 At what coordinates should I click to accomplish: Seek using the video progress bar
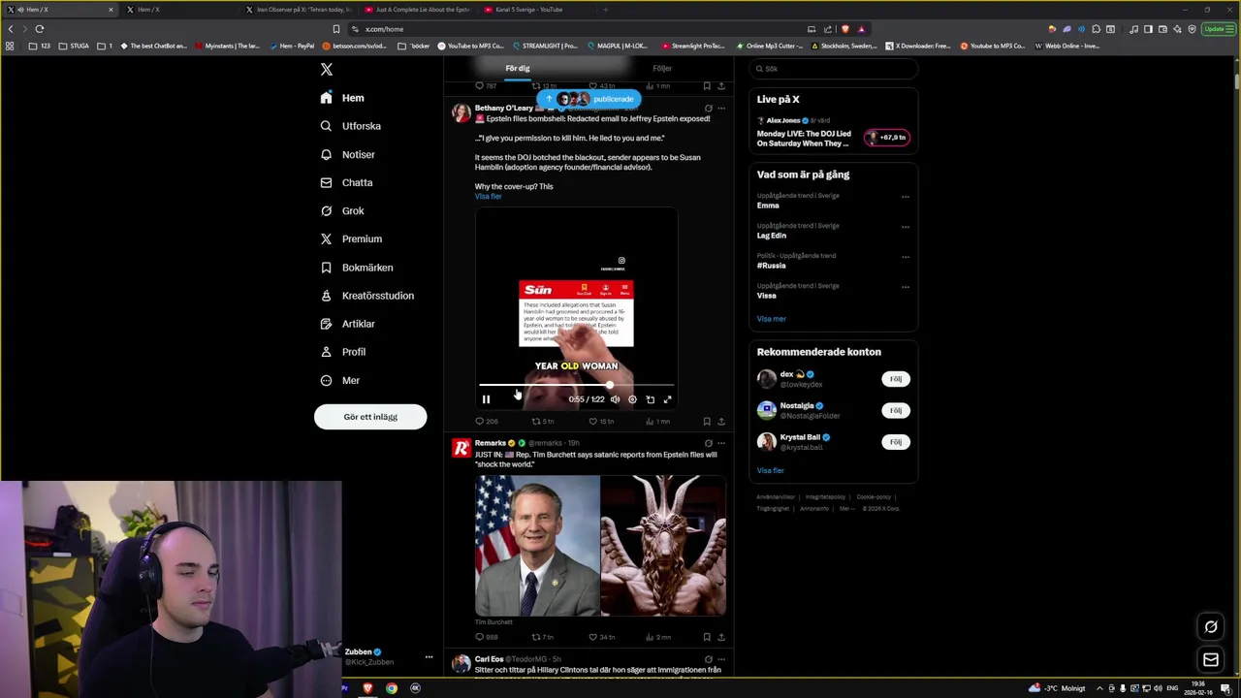pos(576,386)
